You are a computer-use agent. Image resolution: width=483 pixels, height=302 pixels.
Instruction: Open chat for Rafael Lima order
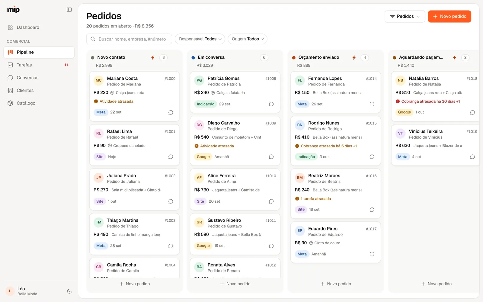[x=171, y=157]
